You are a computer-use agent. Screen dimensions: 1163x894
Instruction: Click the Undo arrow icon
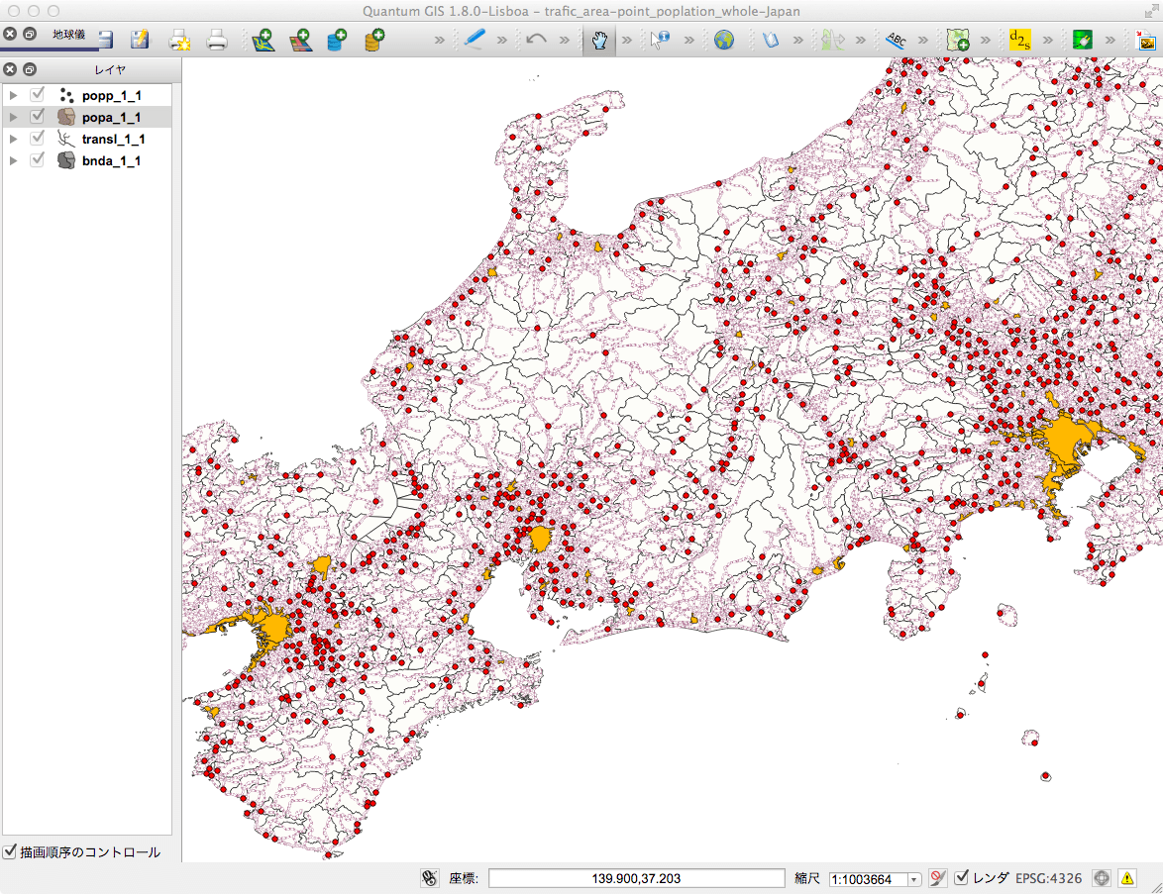pos(536,41)
